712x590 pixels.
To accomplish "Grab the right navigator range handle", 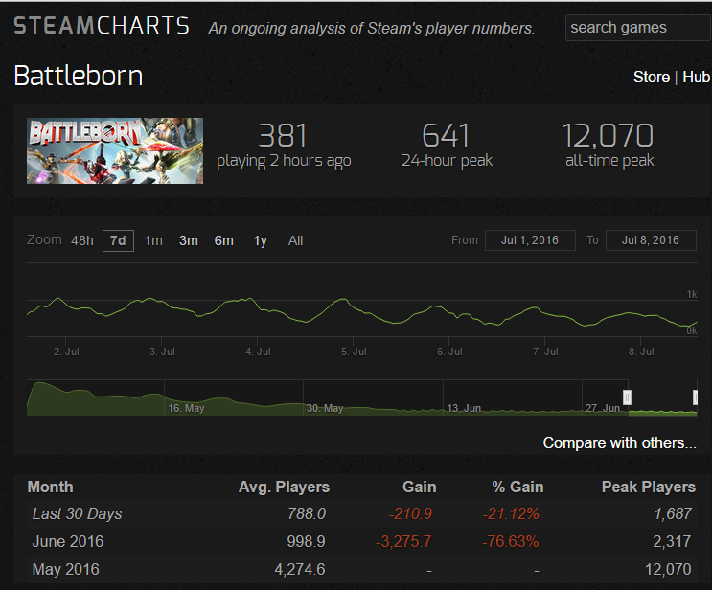I will pos(695,397).
